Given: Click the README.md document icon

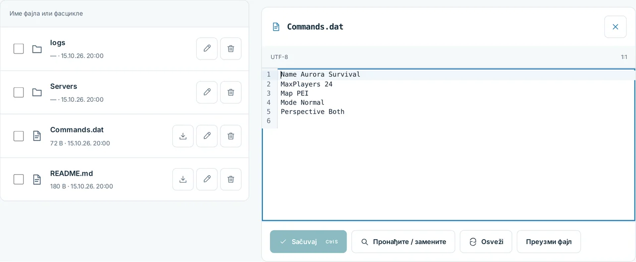Looking at the screenshot, I should click(37, 179).
